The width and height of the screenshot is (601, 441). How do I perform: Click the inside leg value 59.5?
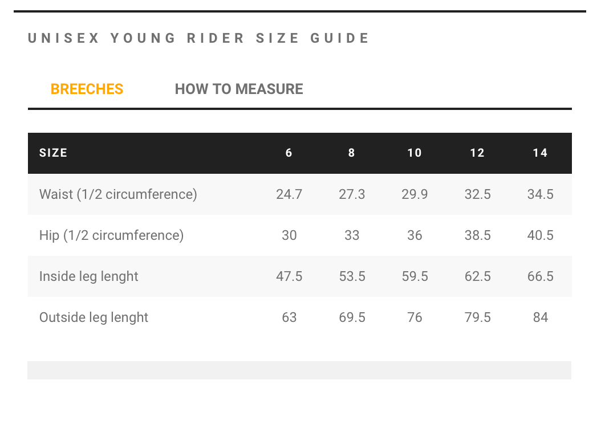point(415,276)
